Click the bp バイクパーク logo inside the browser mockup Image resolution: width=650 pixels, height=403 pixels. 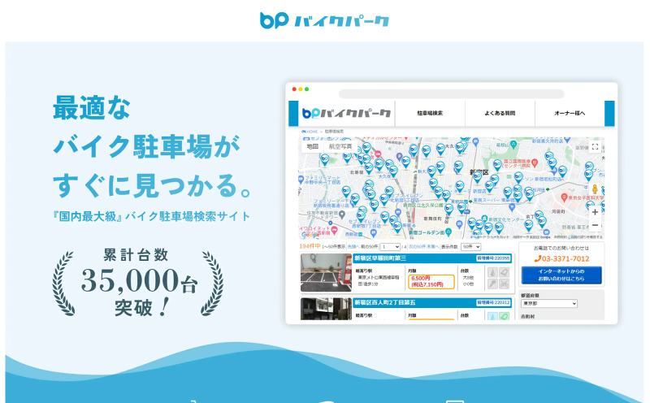point(346,113)
